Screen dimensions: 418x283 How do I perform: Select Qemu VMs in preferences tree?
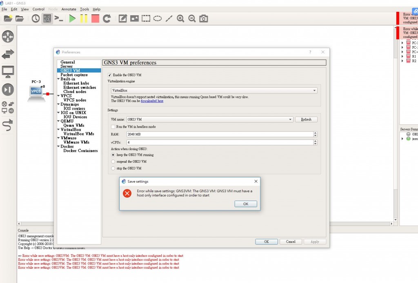click(x=74, y=126)
